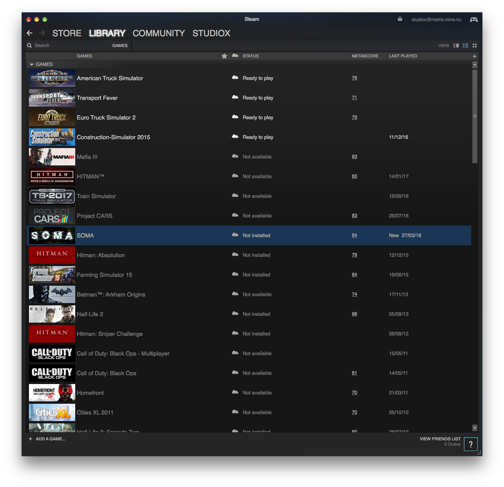Click the cloud icon for Cities XL 2011
This screenshot has height=487, width=504.
click(235, 412)
